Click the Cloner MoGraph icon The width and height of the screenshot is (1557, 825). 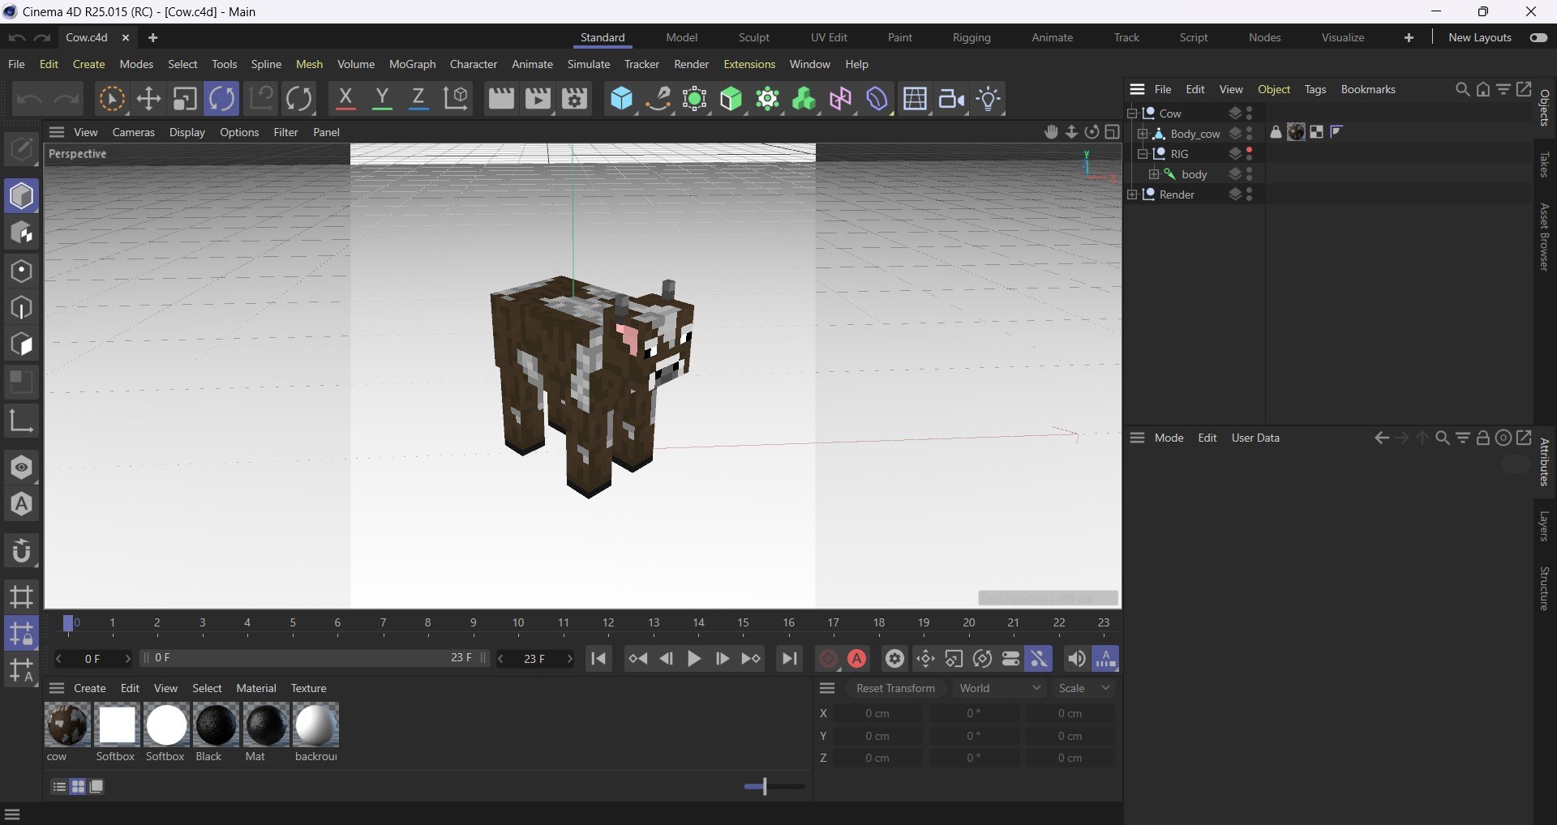pos(768,99)
